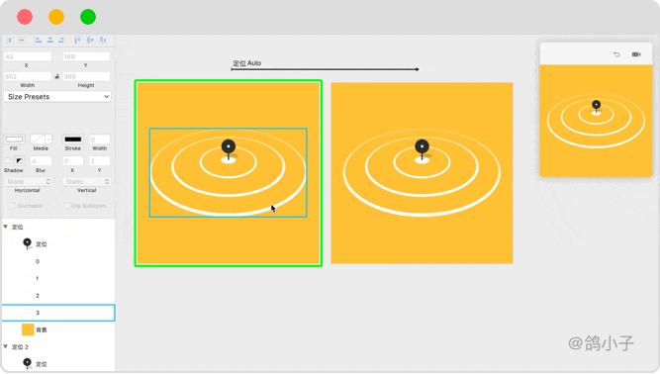The image size is (660, 374).
Task: Align selected layers to bottom edge
Action: pos(103,40)
